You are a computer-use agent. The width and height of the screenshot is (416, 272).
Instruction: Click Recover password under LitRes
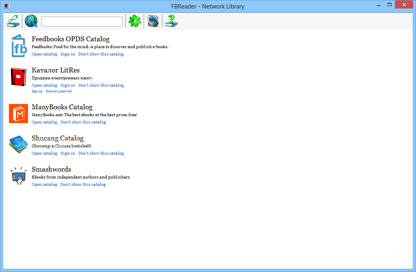coord(58,91)
